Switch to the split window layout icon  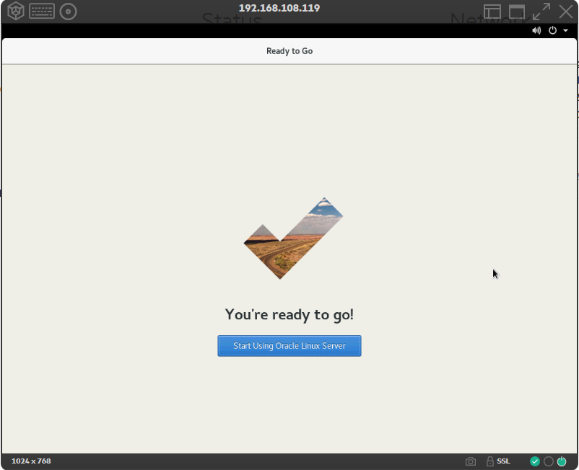click(492, 12)
